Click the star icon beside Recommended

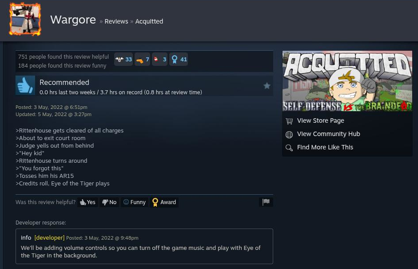click(267, 86)
